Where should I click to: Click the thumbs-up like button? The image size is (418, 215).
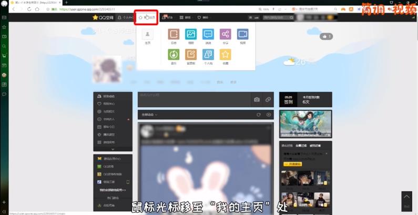(x=327, y=36)
